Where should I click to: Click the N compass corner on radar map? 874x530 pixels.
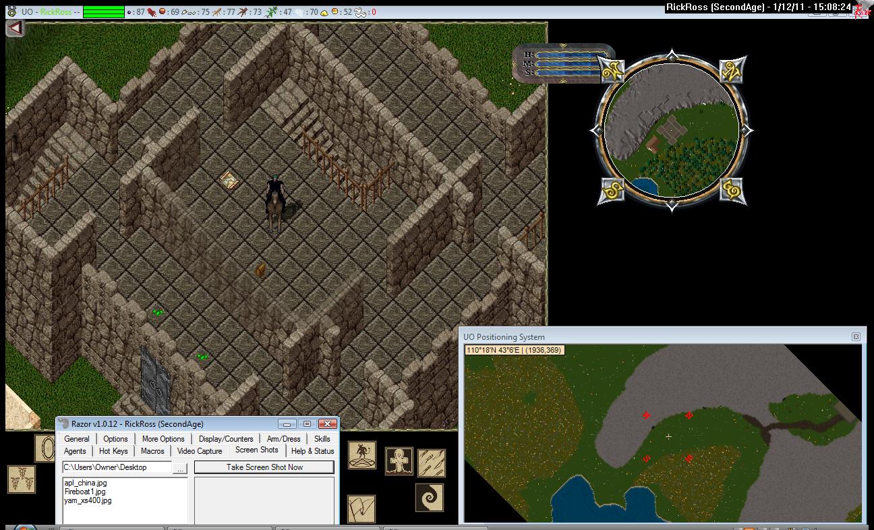(731, 70)
